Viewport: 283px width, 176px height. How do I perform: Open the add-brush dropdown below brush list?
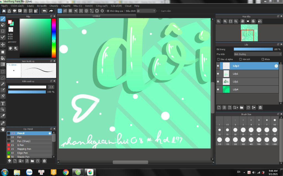tap(21, 161)
